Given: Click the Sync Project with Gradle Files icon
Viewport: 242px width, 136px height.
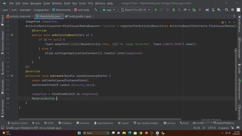Looking at the screenshot, I should 207,10.
